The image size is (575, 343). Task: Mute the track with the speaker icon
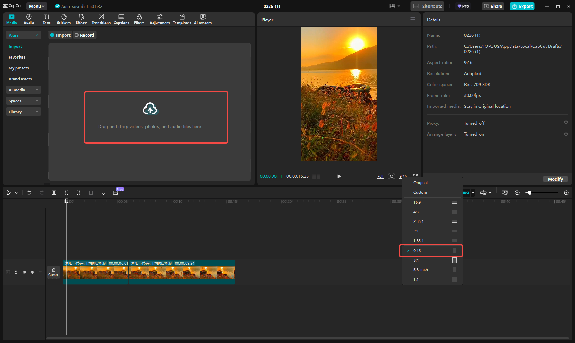(33, 272)
